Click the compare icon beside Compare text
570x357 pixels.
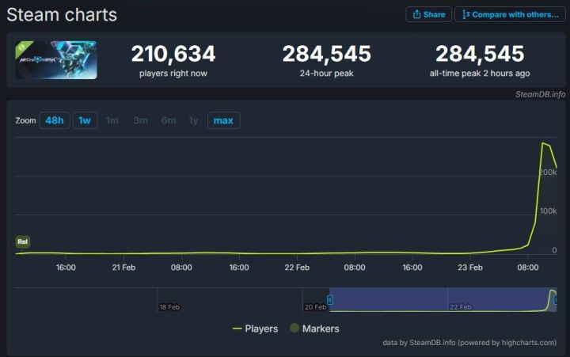tap(465, 14)
